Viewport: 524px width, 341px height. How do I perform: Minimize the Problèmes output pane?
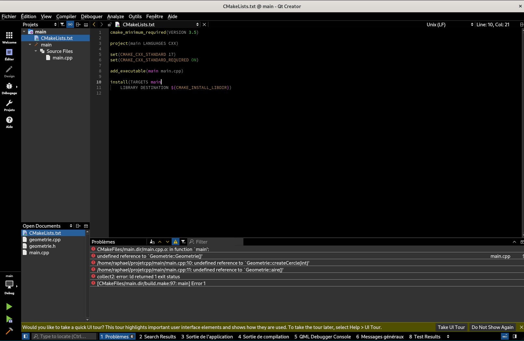tap(514, 242)
